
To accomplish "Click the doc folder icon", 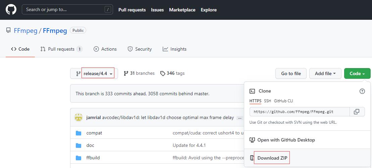I will pos(78,145).
